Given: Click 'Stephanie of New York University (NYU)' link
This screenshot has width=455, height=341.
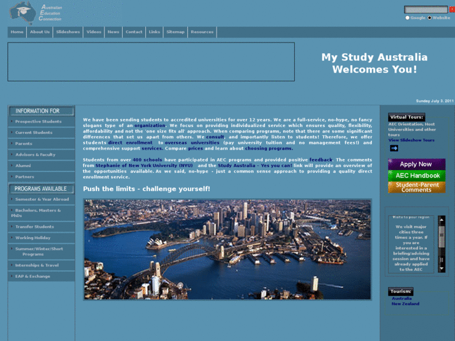Looking at the screenshot, I should 144,165.
